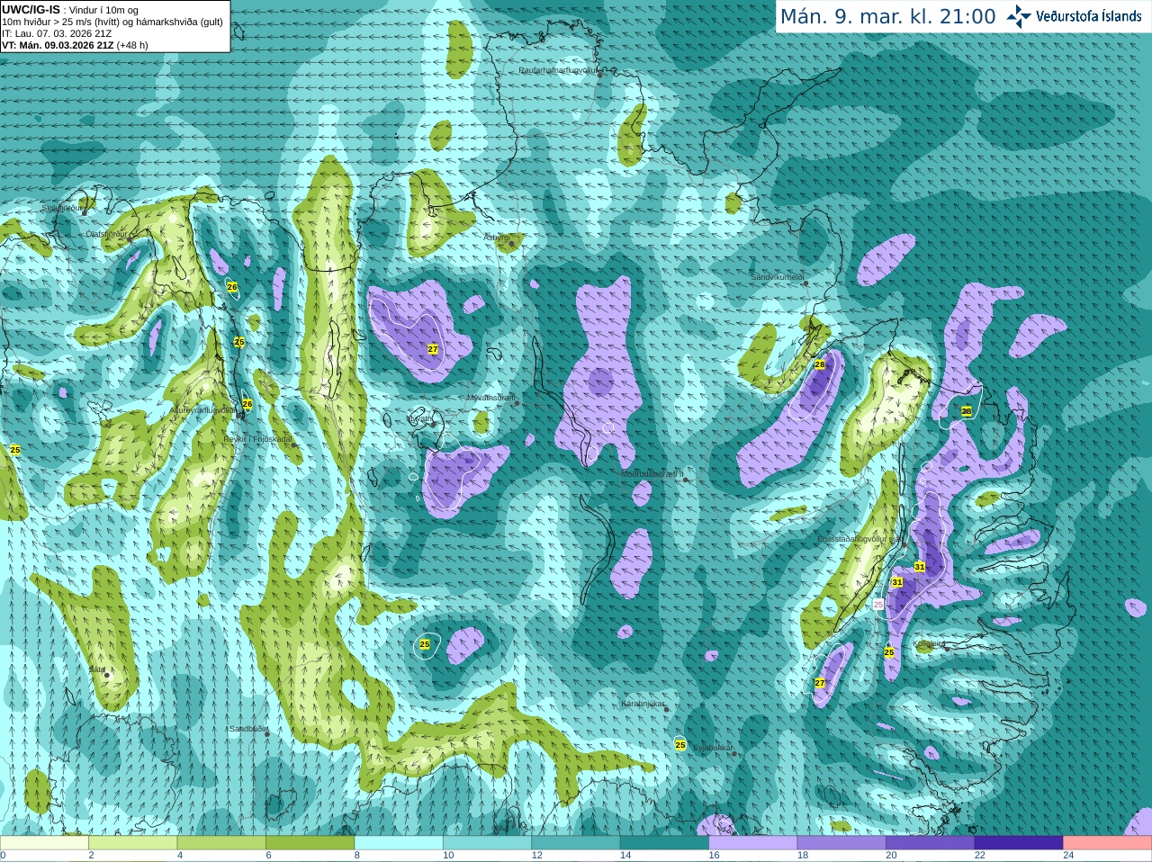
Task: Click the Egilsstaðaflugvöllur station label
Action: click(859, 539)
